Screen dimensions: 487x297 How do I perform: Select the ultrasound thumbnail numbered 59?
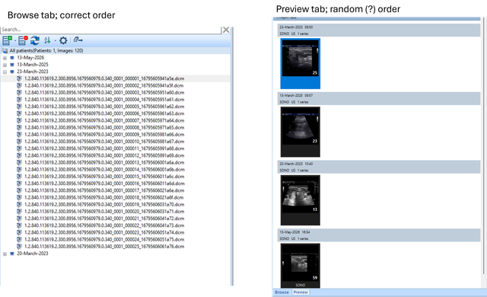(x=301, y=266)
